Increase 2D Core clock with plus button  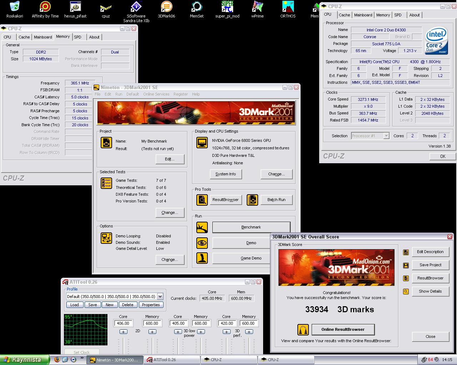(123, 332)
